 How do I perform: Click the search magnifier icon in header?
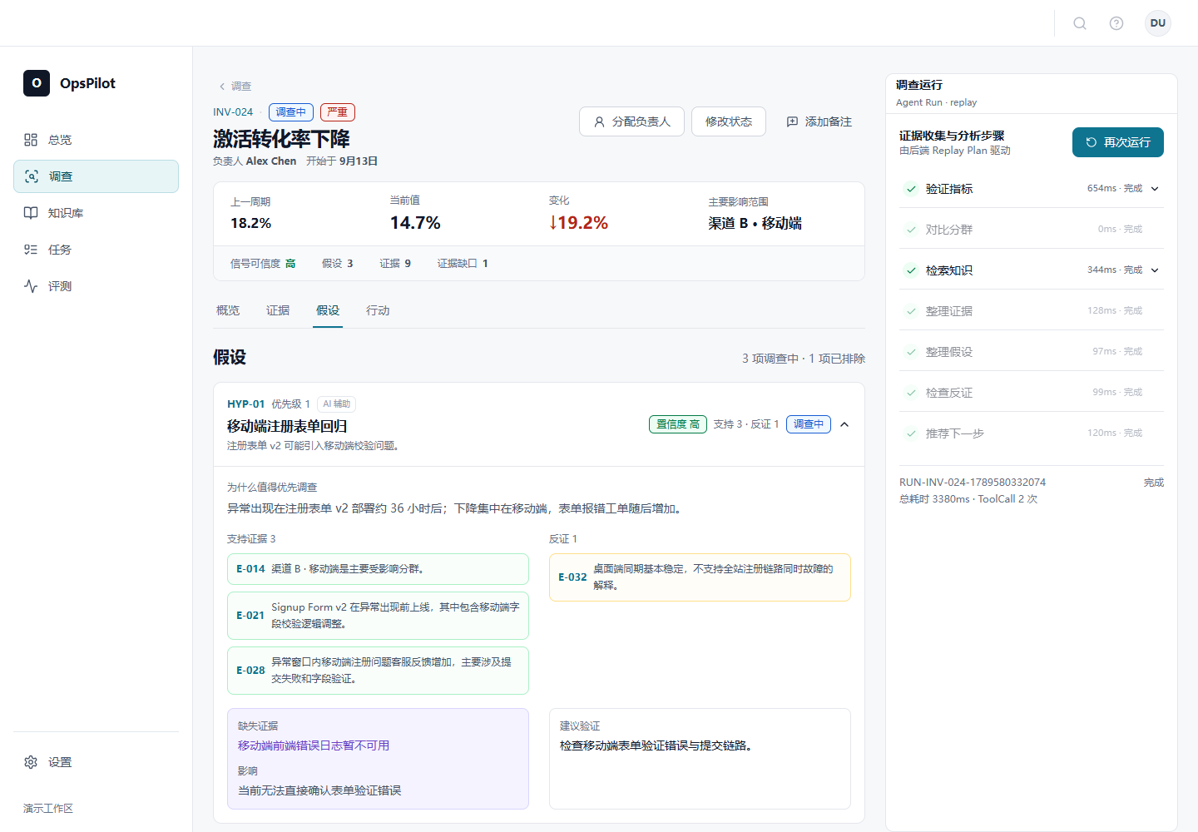(1080, 23)
